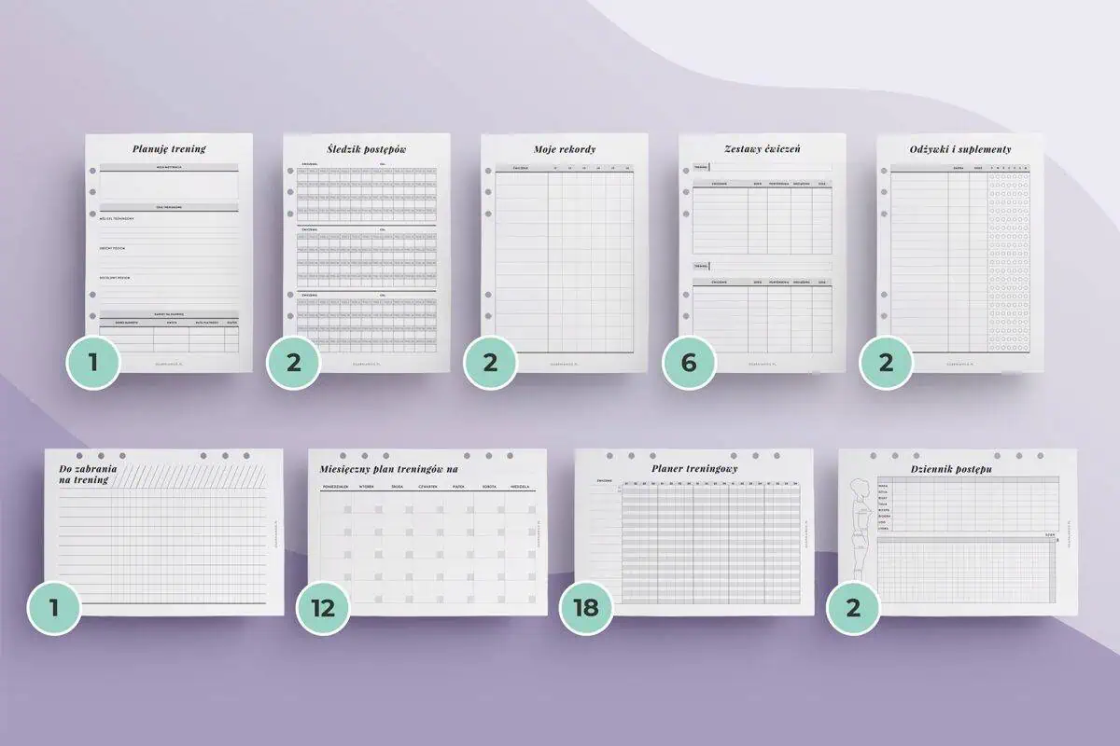
Task: Click the badge 2 on Śledzik postępów page
Action: tap(293, 362)
